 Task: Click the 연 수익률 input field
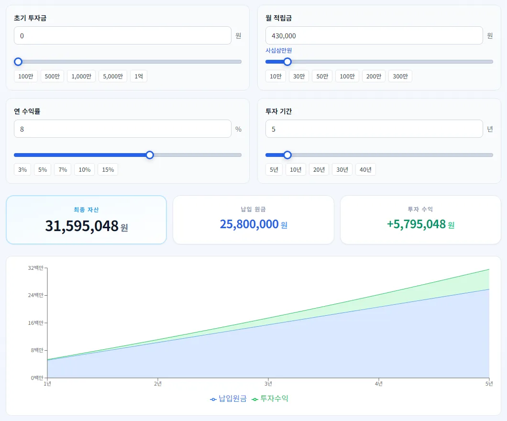(x=122, y=129)
